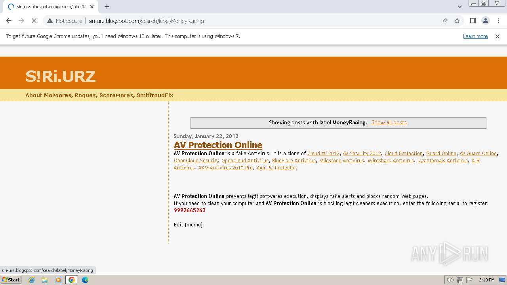Open the File Explorer taskbar icon

45,280
